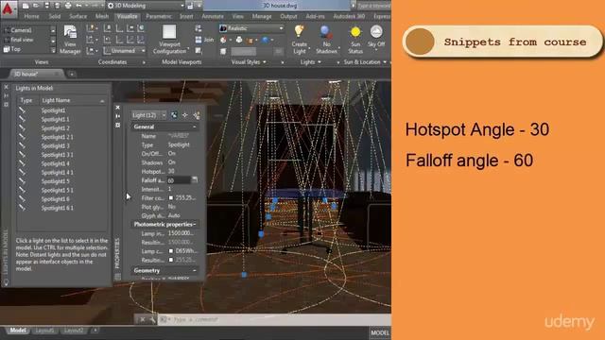Viewport: 605px width, 340px height.
Task: Click the Undo icon in quick access toolbar
Action: coord(79,6)
